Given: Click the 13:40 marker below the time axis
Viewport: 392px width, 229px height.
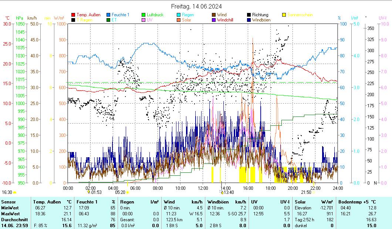Looking at the screenshot, I should pos(227,192).
